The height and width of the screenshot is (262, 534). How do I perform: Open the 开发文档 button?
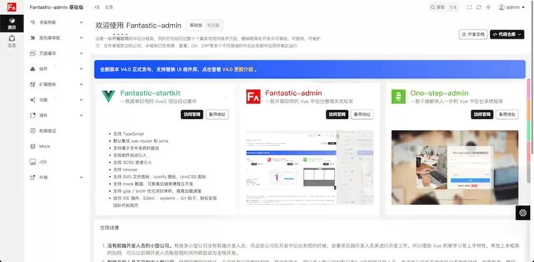pos(473,34)
